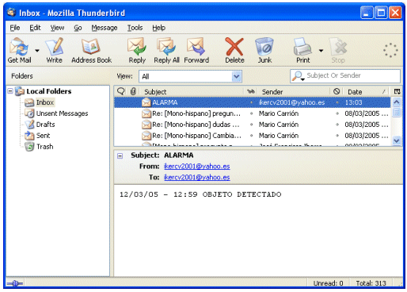Forward the selected message

coord(196,50)
